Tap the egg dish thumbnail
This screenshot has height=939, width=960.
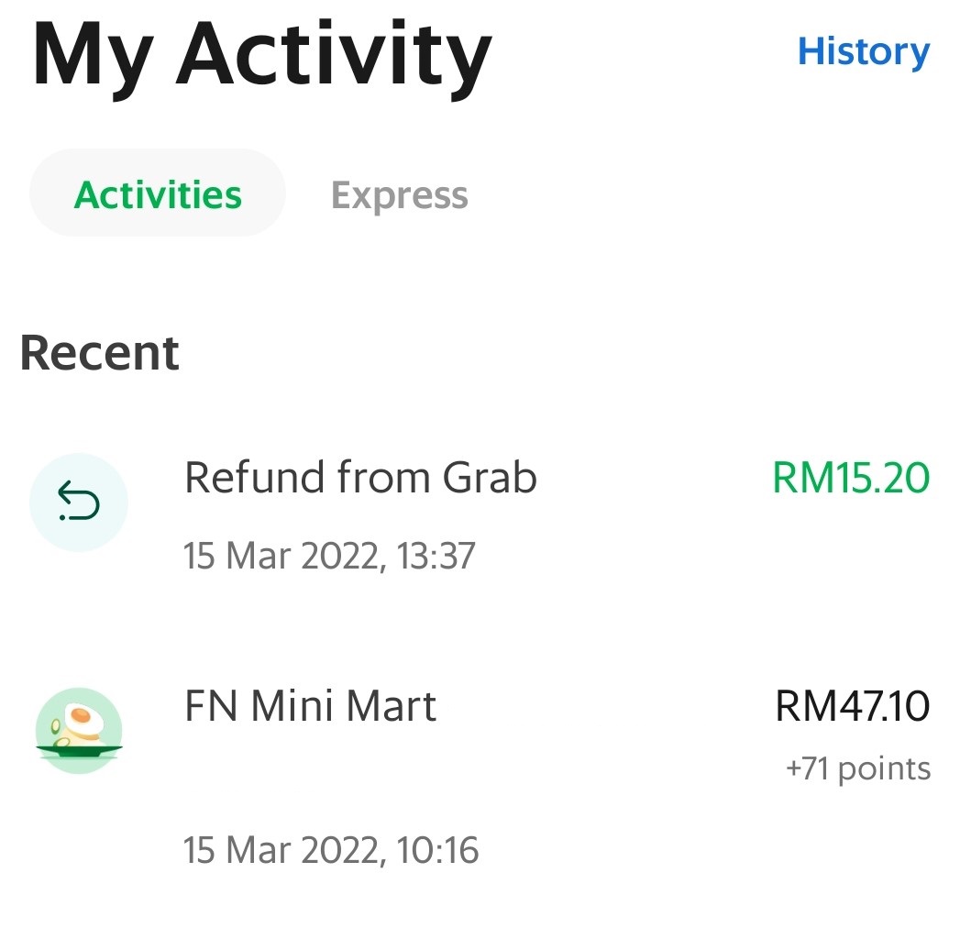tap(79, 730)
